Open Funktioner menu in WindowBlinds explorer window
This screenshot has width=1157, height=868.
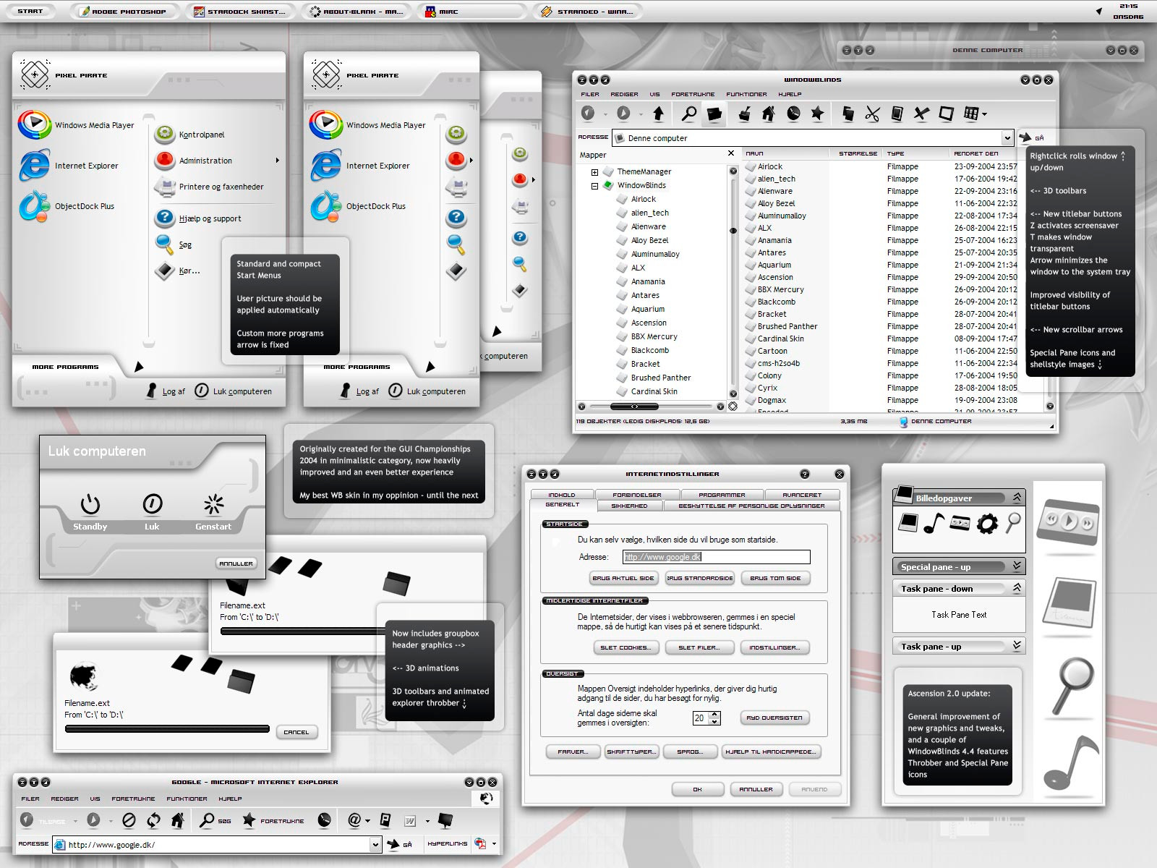point(746,94)
